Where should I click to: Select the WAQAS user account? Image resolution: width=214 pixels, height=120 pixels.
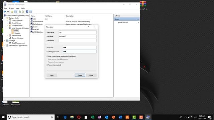pos(36,29)
